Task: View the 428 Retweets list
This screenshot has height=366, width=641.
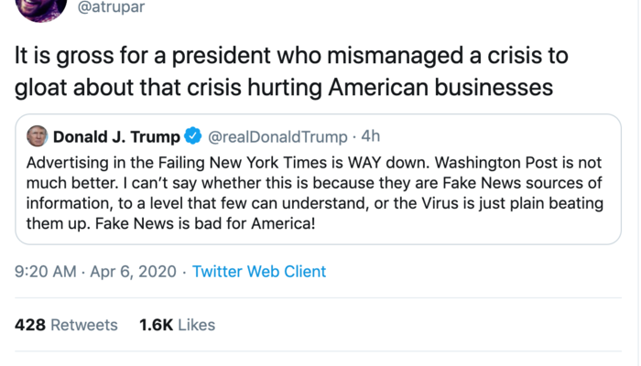Action: click(67, 325)
